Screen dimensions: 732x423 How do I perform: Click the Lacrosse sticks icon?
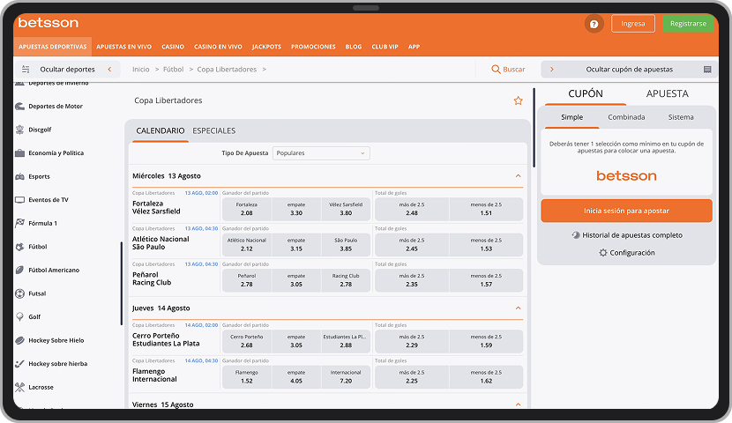(x=19, y=387)
